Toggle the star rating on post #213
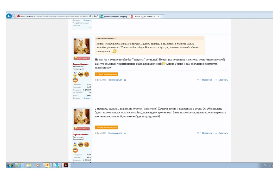This screenshot has height=173, width=273. tap(125, 80)
